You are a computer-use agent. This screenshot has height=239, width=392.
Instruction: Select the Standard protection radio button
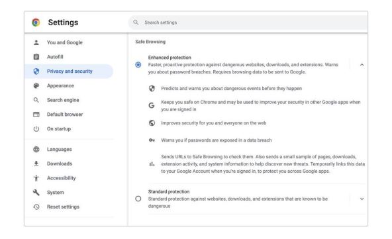(138, 199)
